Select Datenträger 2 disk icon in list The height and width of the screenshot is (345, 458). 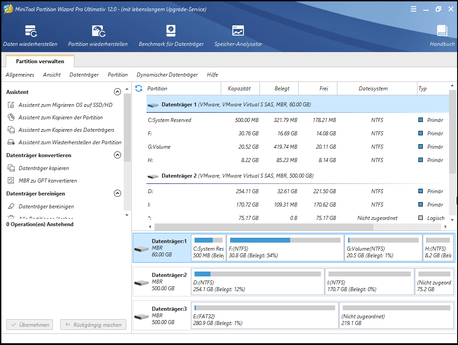click(153, 176)
